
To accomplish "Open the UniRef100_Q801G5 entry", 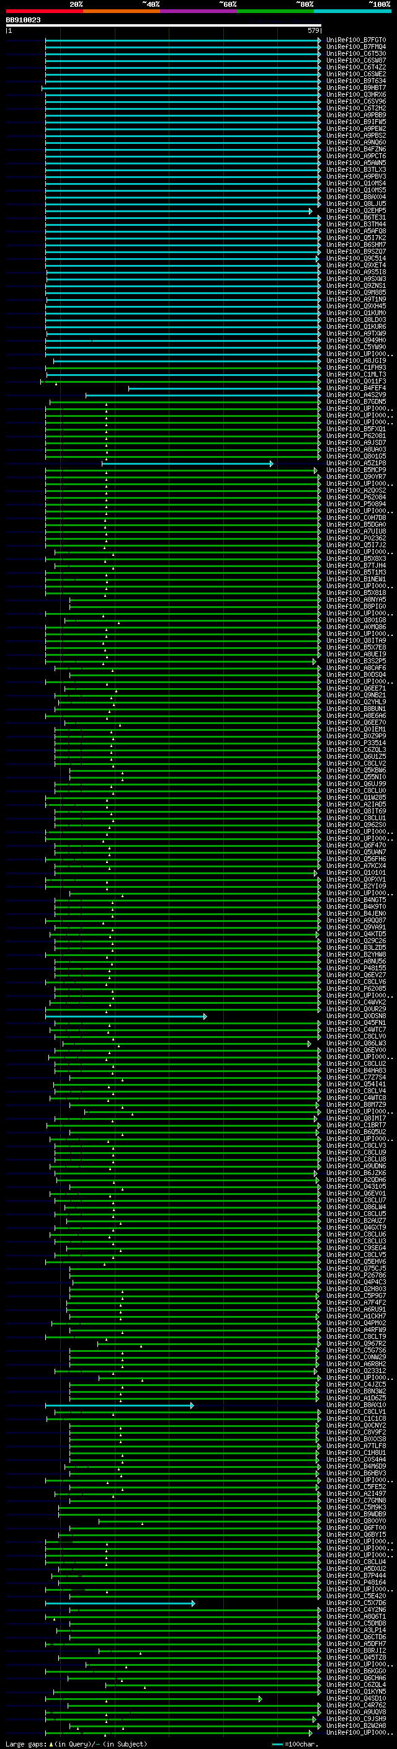I will [356, 456].
